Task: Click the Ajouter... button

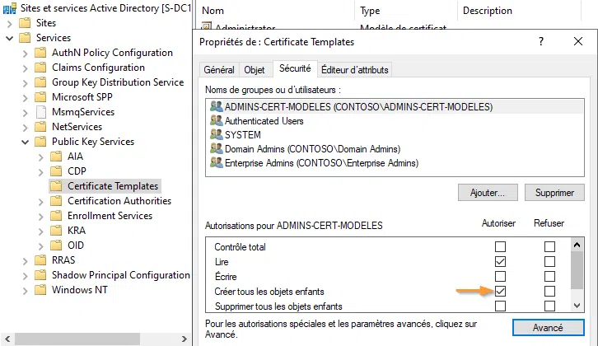Action: click(487, 192)
